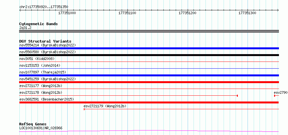Click the 177351100 ruler position label
288x135 pixels.
click(127, 13)
